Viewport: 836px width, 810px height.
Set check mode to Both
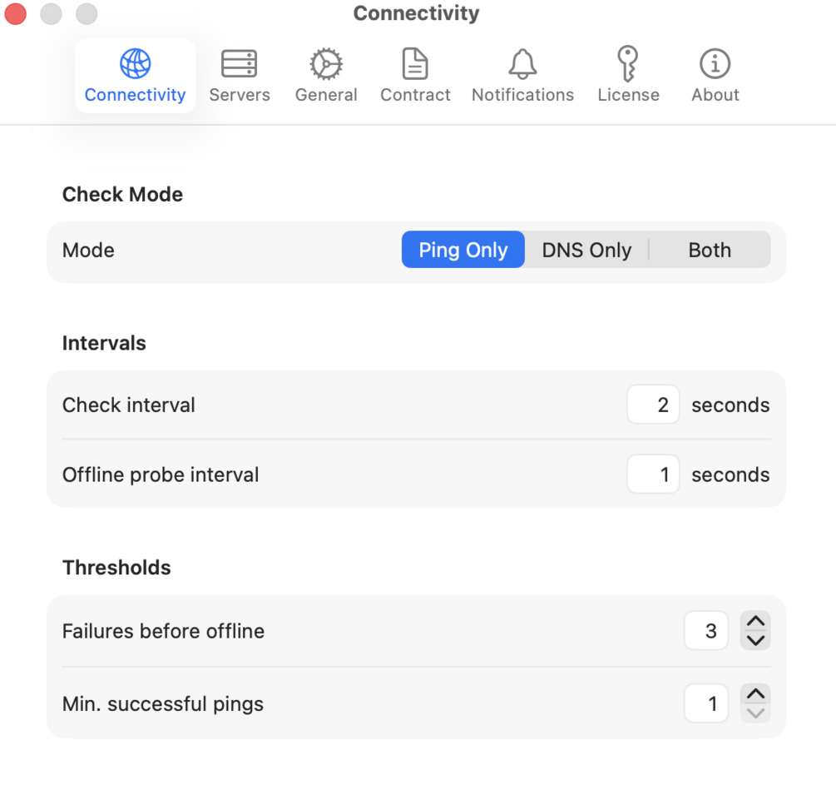[710, 250]
